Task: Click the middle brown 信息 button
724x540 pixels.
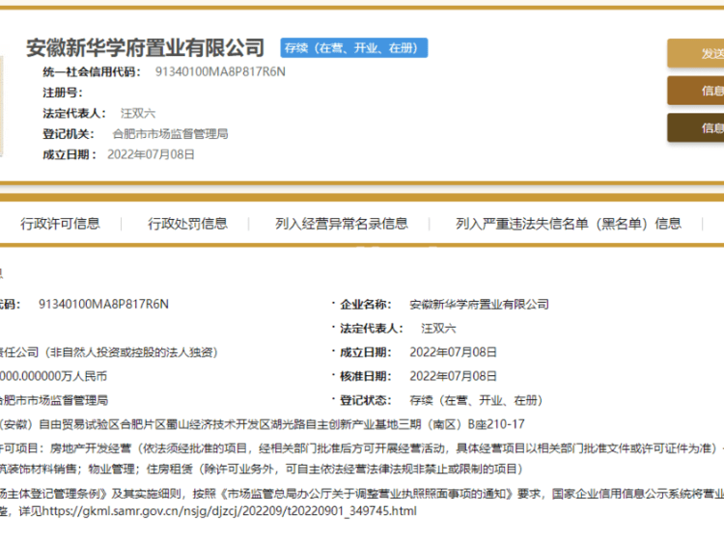Action: coord(695,91)
